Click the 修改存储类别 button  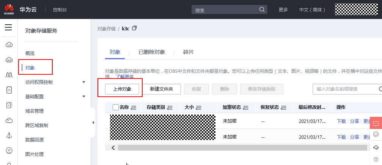click(x=262, y=89)
